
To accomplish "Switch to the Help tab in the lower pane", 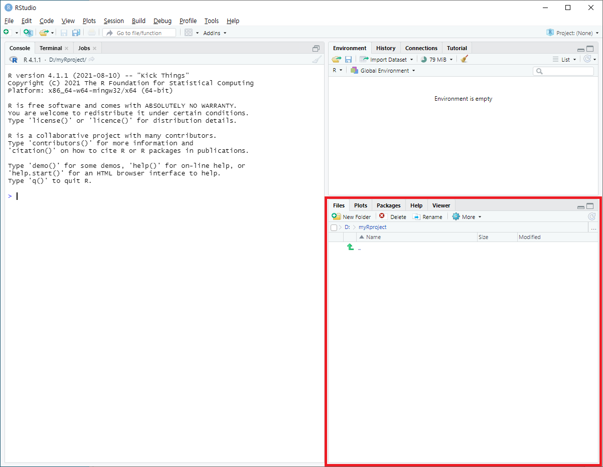I will click(416, 205).
